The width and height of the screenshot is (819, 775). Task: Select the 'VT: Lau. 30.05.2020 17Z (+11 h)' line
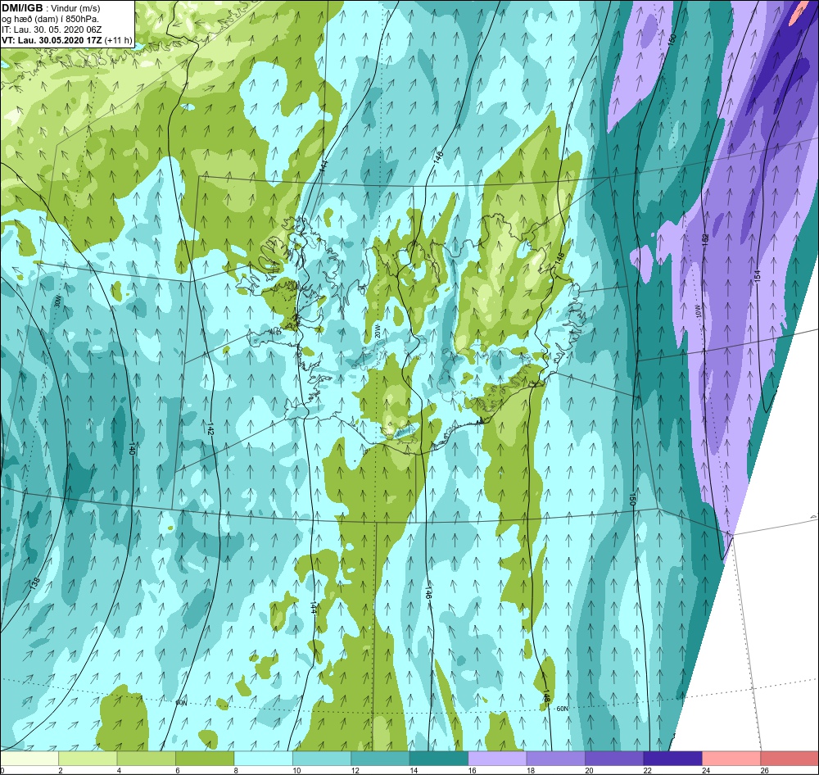coord(67,40)
